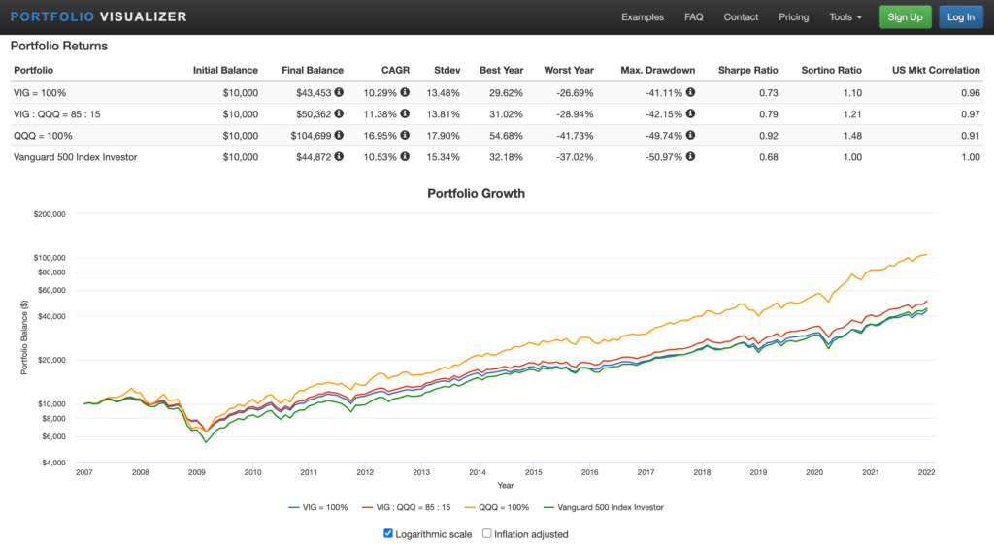The image size is (994, 544).
Task: Click the blue Log In button
Action: [x=960, y=17]
